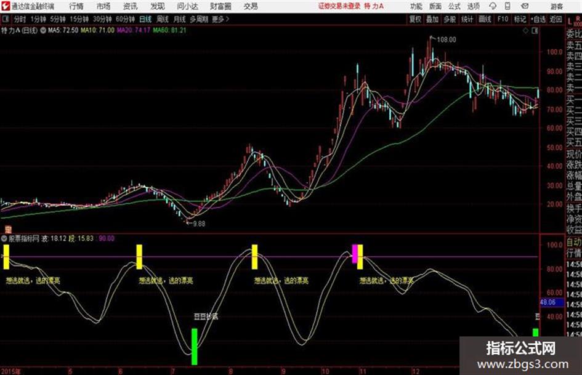Click the yellow sell-signal bar near month 8
Image resolution: width=582 pixels, height=375 pixels.
point(254,257)
